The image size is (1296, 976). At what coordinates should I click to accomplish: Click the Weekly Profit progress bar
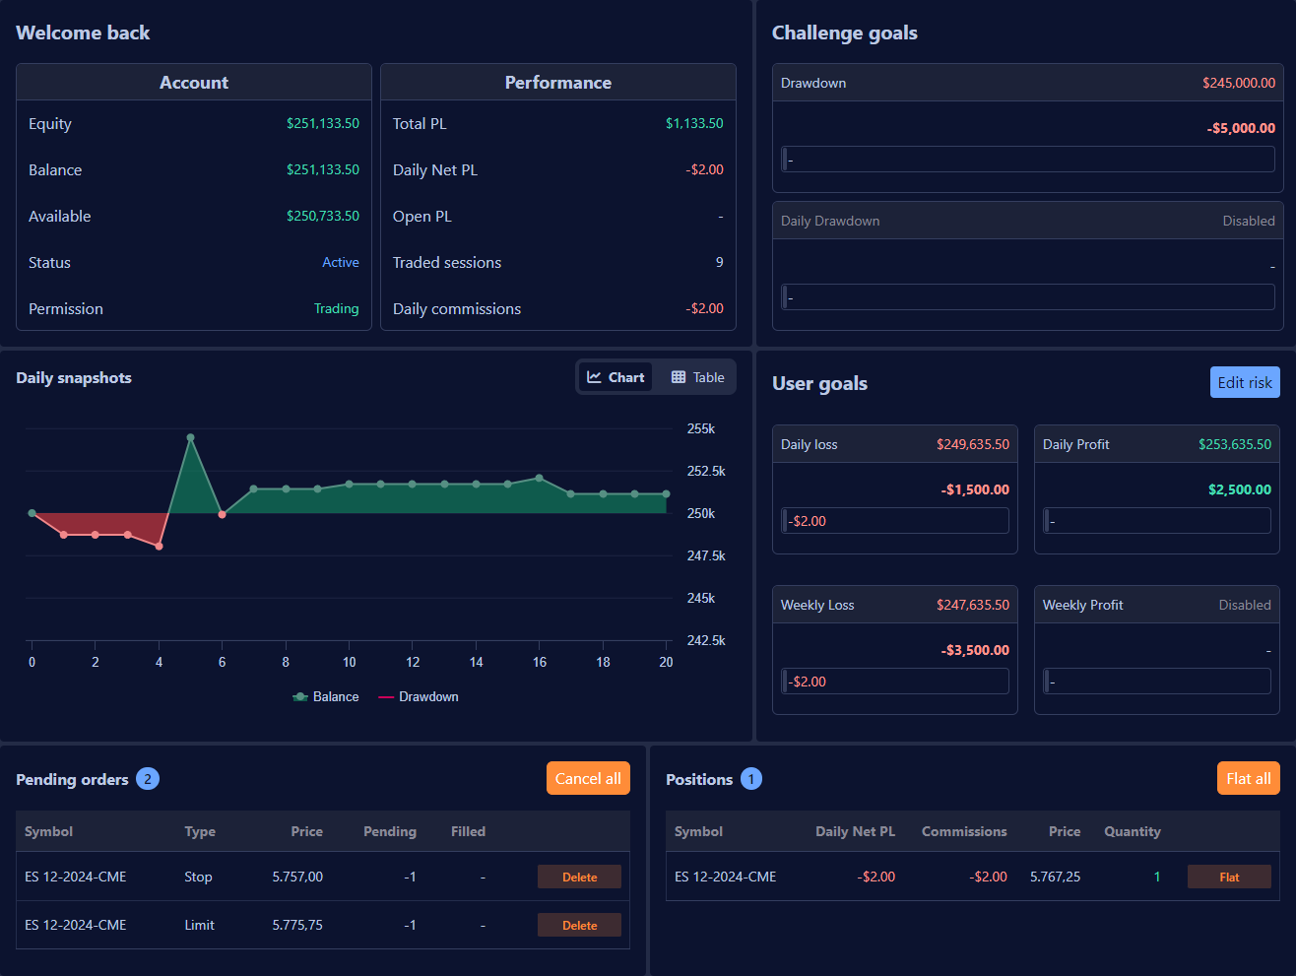[1157, 682]
